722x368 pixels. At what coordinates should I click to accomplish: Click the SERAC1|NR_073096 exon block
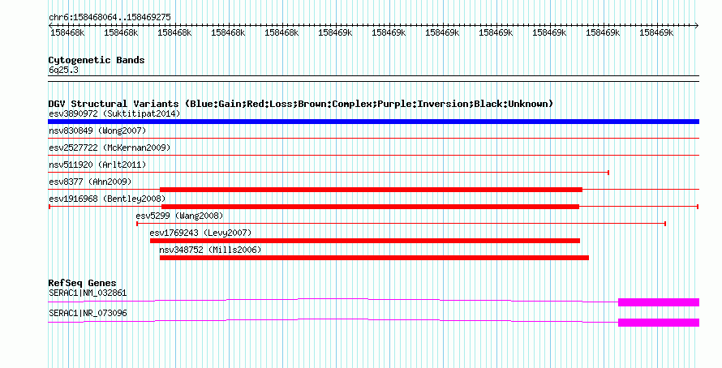click(x=659, y=323)
